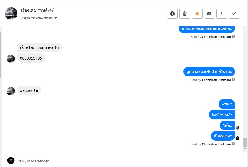
Task: Click seen-by avatar next to 'ได้คะ' bubble
Action: pyautogui.click(x=237, y=128)
